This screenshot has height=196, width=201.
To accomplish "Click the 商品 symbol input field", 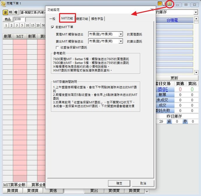I will click(20, 19).
